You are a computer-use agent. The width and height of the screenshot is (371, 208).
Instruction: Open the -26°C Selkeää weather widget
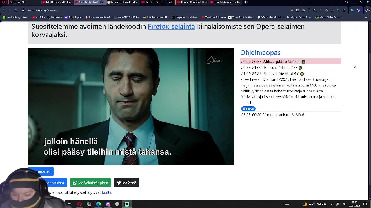(x=314, y=204)
